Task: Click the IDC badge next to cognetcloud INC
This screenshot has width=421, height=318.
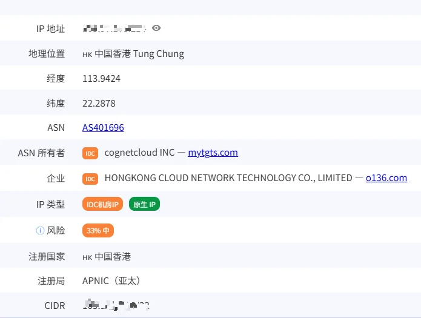Action: 90,153
